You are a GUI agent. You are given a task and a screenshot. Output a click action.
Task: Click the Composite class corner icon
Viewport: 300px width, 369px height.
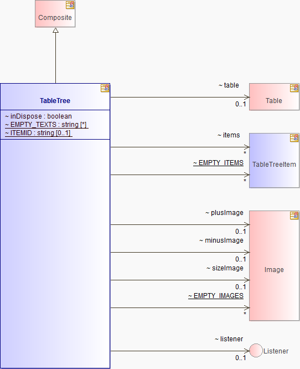point(70,5)
